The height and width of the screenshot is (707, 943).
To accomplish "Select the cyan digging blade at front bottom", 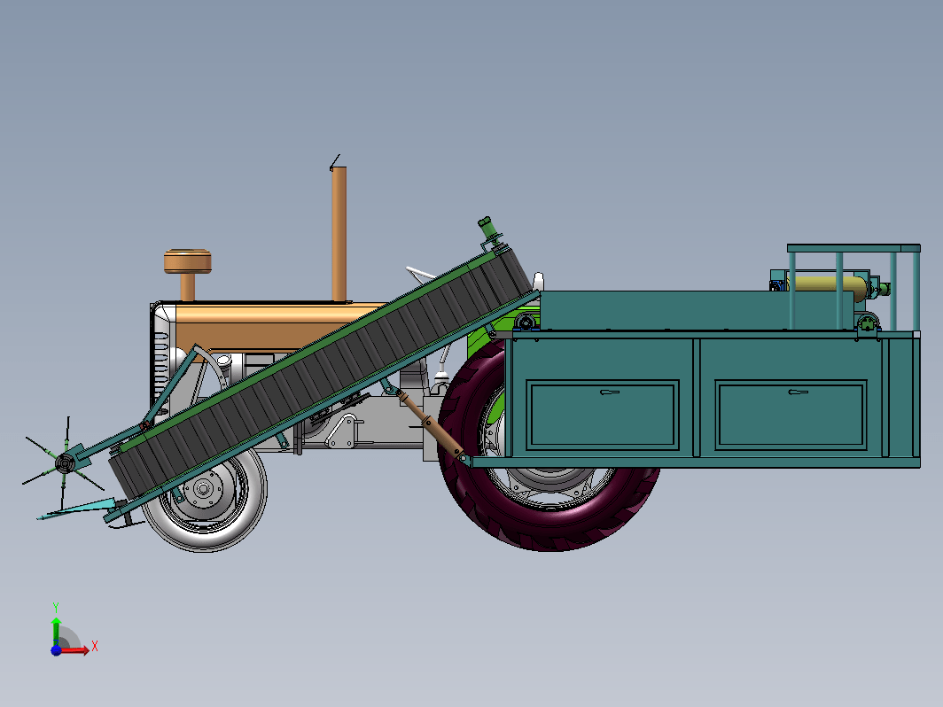I will point(78,509).
